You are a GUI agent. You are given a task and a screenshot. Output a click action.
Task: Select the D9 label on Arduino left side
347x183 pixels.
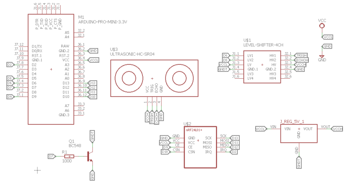10,97
